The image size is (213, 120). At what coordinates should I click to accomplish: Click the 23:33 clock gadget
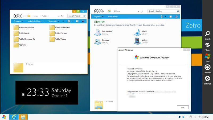click(47, 93)
